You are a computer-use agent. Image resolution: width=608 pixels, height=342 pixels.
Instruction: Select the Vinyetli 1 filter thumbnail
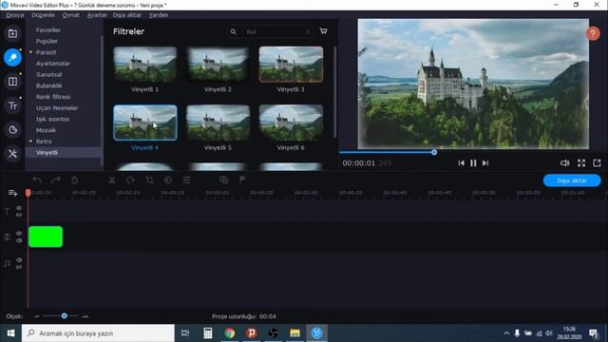(145, 65)
